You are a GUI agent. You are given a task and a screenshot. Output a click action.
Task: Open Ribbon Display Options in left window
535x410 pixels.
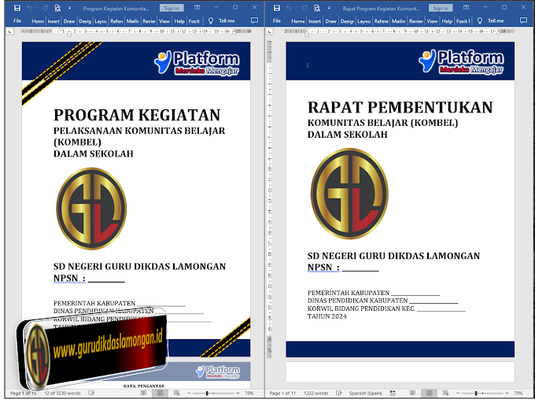pyautogui.click(x=197, y=8)
